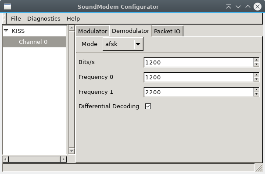Viewport: 265px width, 174px height.
Task: Select the KISS tree entry
Action: tap(18, 31)
